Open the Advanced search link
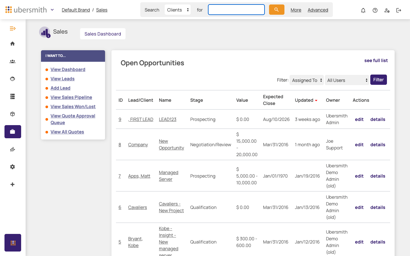 pyautogui.click(x=318, y=10)
